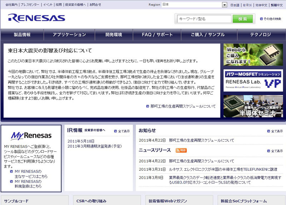Open the 開発環境 menu
The image size is (286, 205).
coord(114,35)
